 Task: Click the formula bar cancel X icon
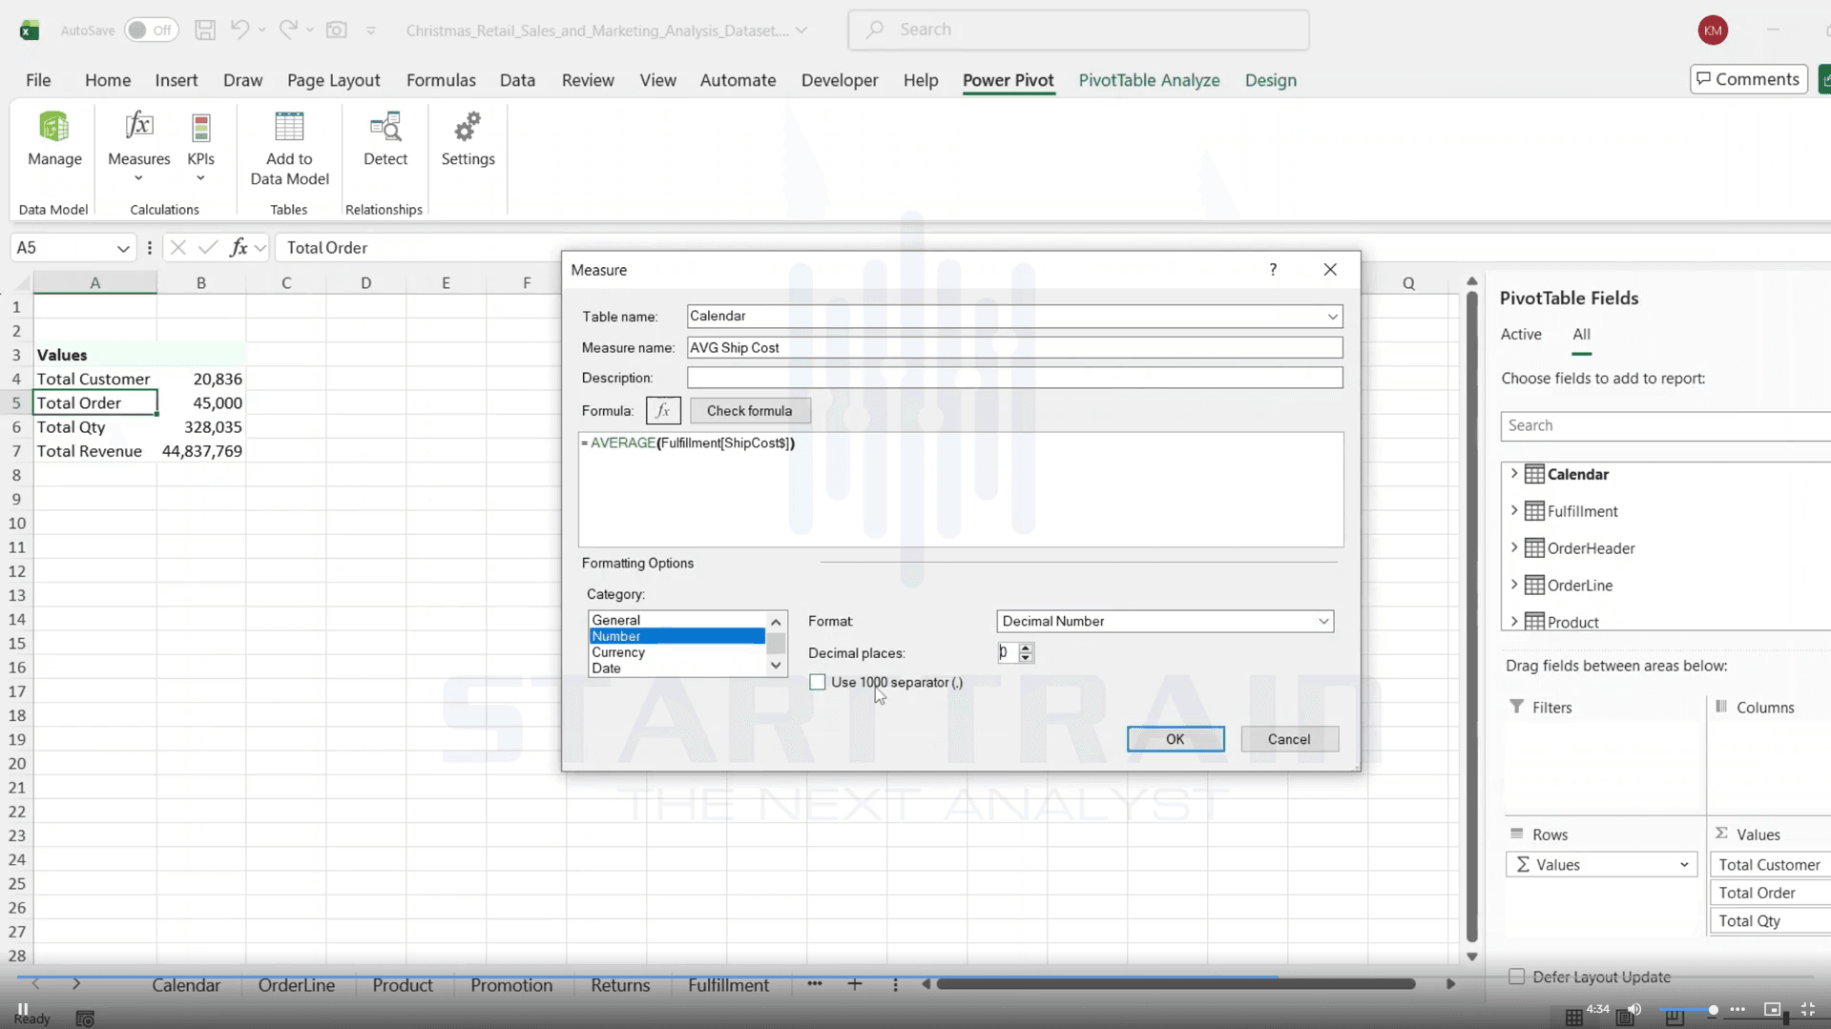pos(177,248)
